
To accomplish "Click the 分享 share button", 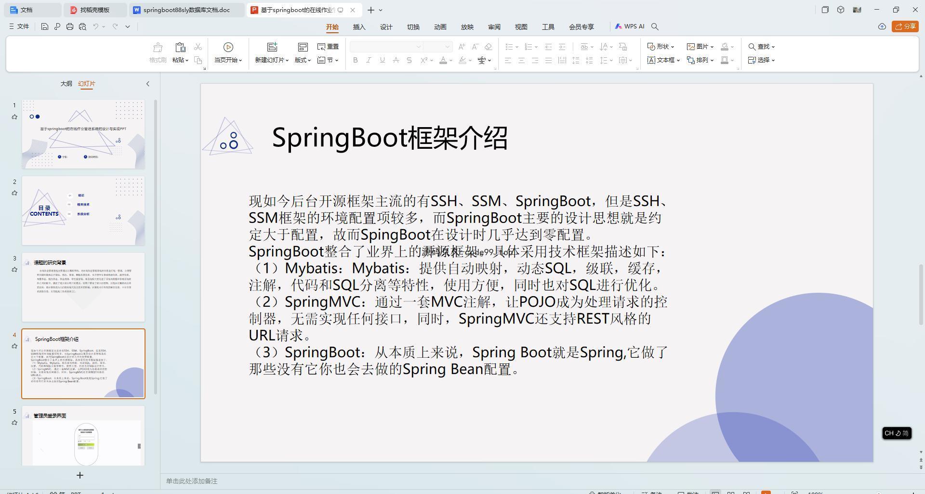I will tap(905, 26).
